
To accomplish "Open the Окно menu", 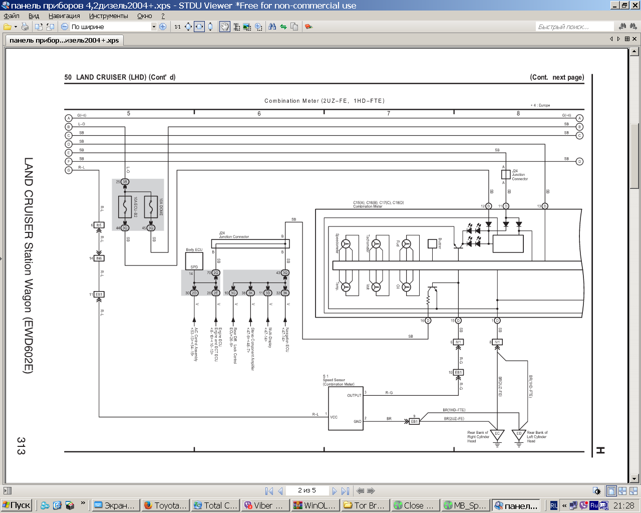I will click(145, 16).
